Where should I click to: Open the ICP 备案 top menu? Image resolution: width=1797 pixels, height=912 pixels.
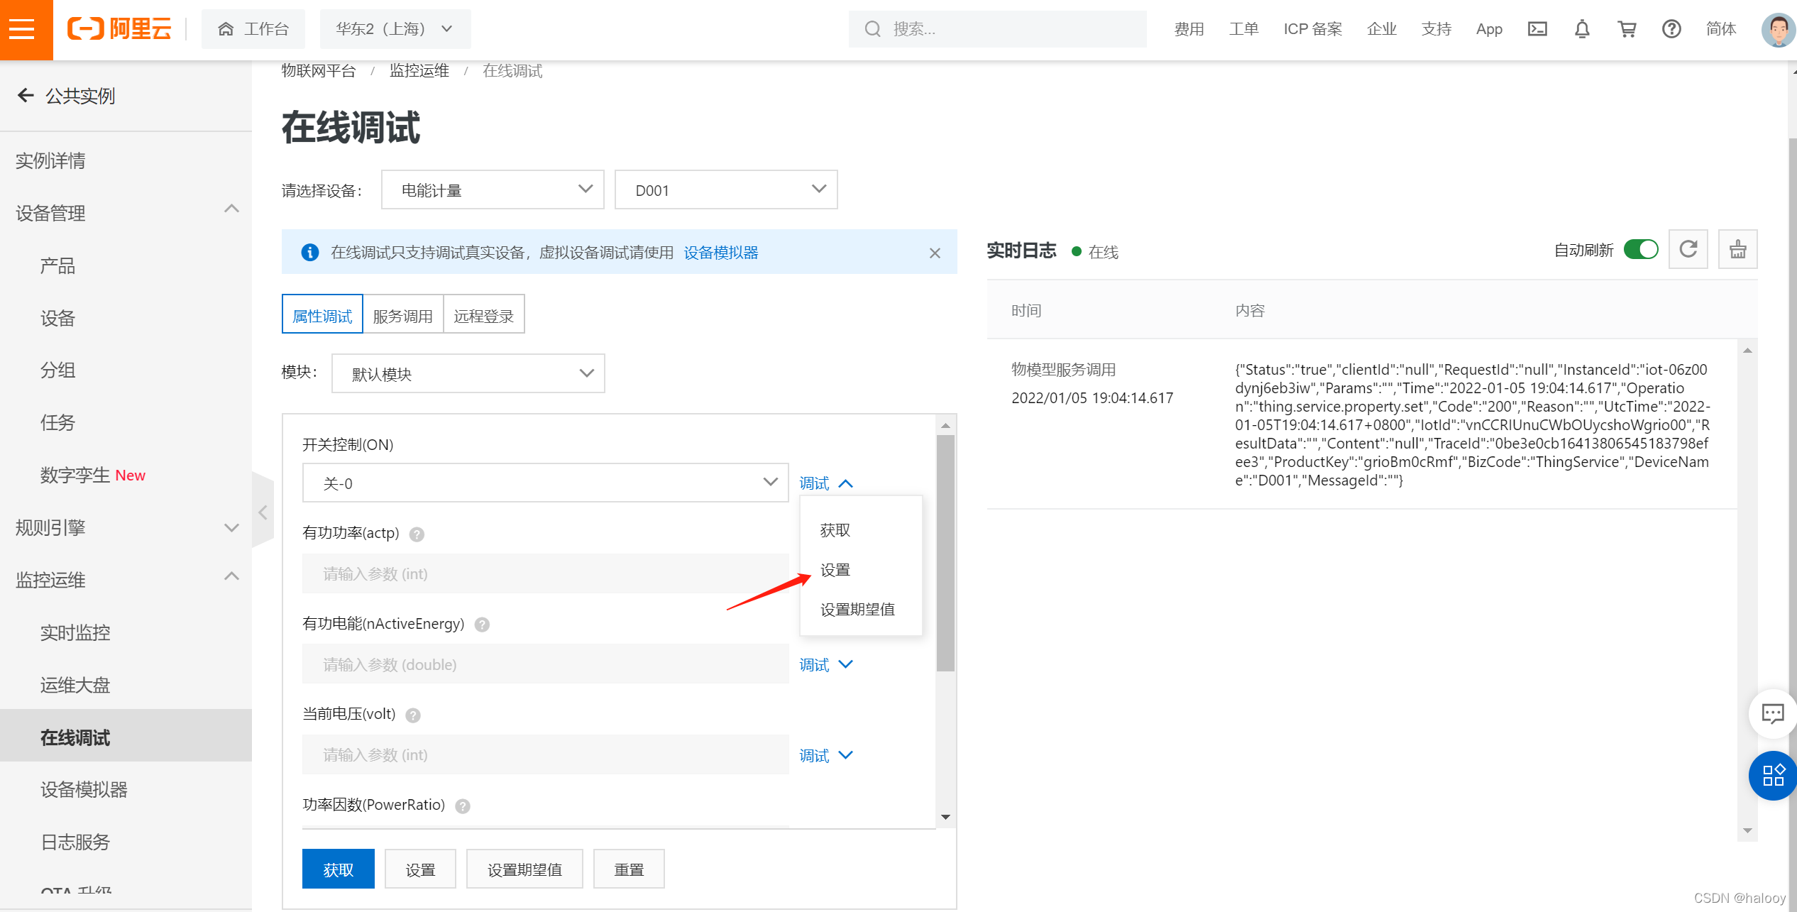pyautogui.click(x=1312, y=29)
